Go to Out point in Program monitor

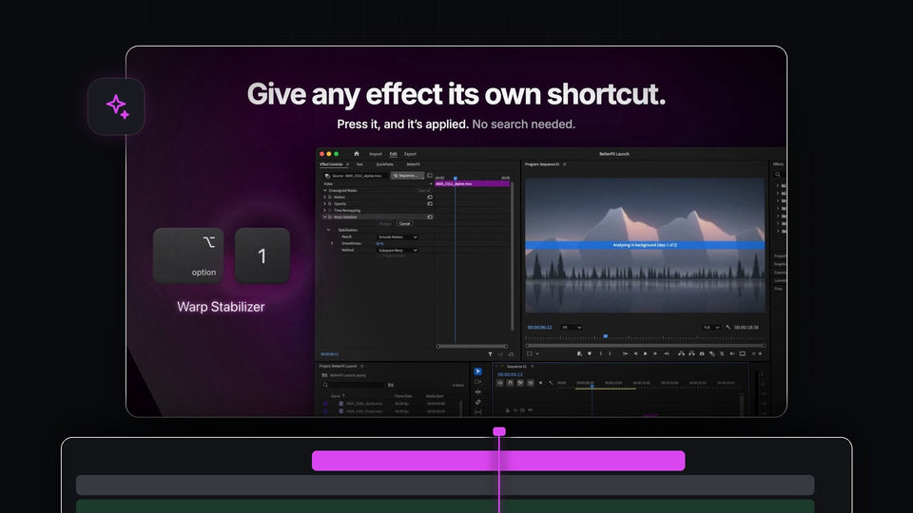666,353
